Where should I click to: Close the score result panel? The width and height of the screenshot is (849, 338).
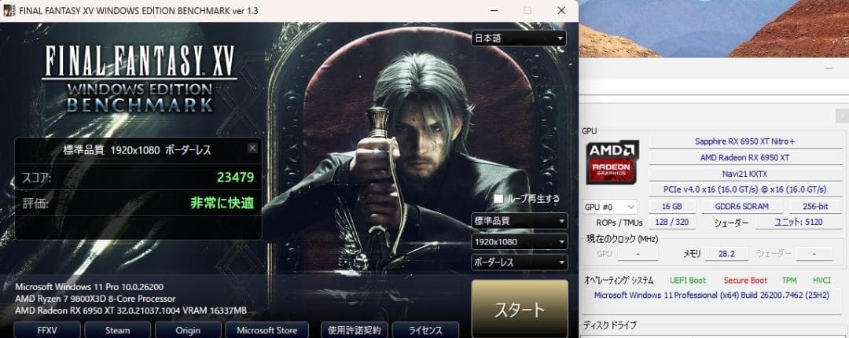252,148
